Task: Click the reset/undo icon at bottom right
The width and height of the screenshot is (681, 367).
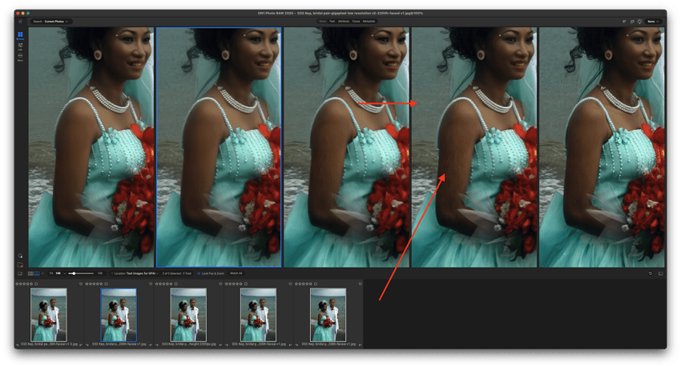Action: tap(651, 273)
